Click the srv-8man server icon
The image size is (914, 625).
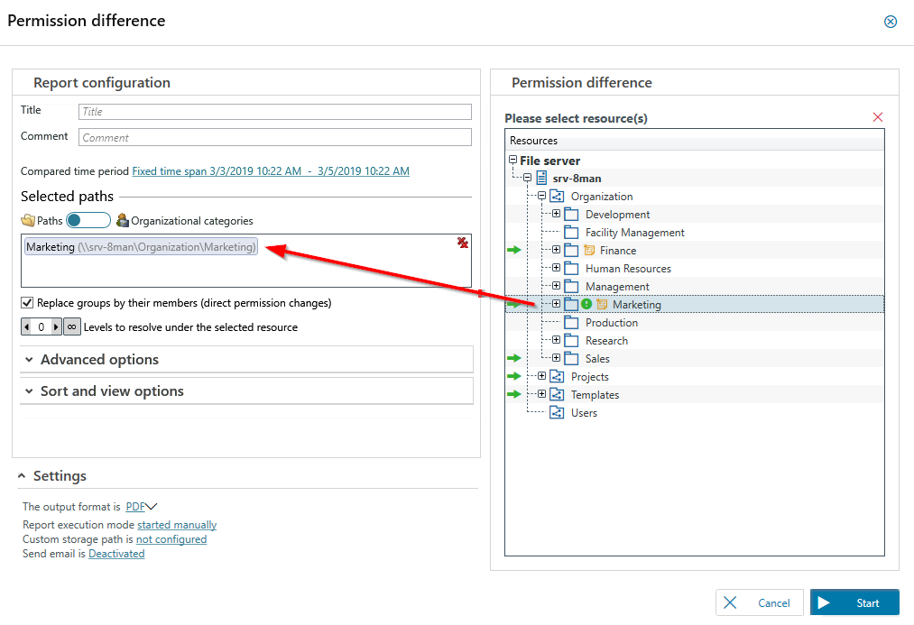[542, 179]
